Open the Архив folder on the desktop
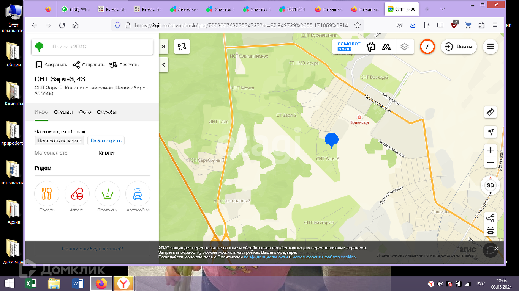Image resolution: width=519 pixels, height=291 pixels. [14, 212]
